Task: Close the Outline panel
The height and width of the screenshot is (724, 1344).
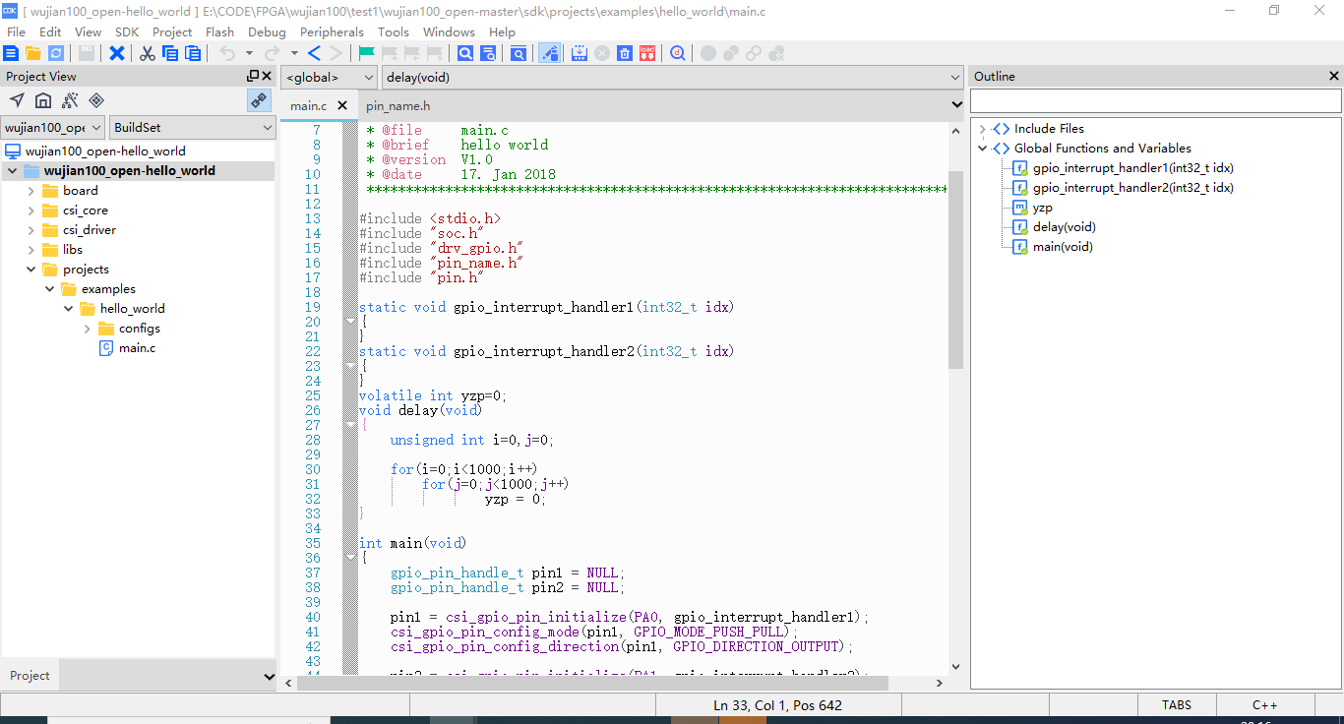Action: pyautogui.click(x=1335, y=76)
